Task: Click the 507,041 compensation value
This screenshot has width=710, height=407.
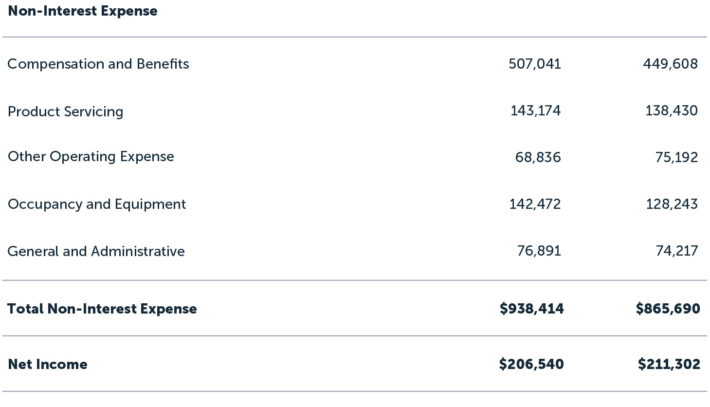Action: coord(535,64)
